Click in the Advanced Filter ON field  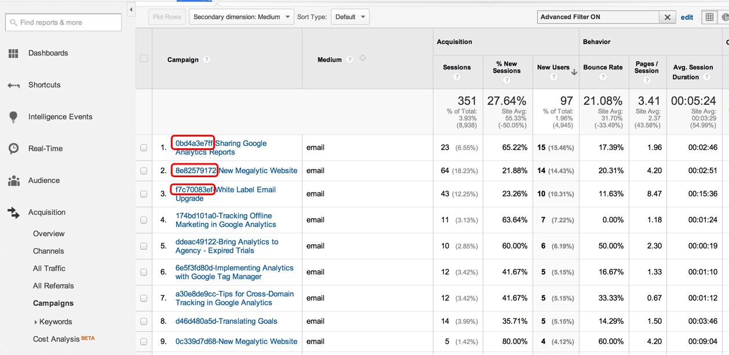tap(598, 17)
